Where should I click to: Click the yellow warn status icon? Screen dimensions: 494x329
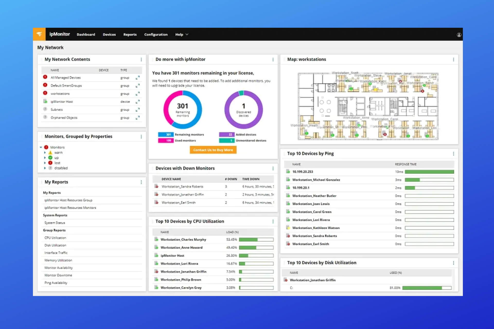tap(50, 152)
